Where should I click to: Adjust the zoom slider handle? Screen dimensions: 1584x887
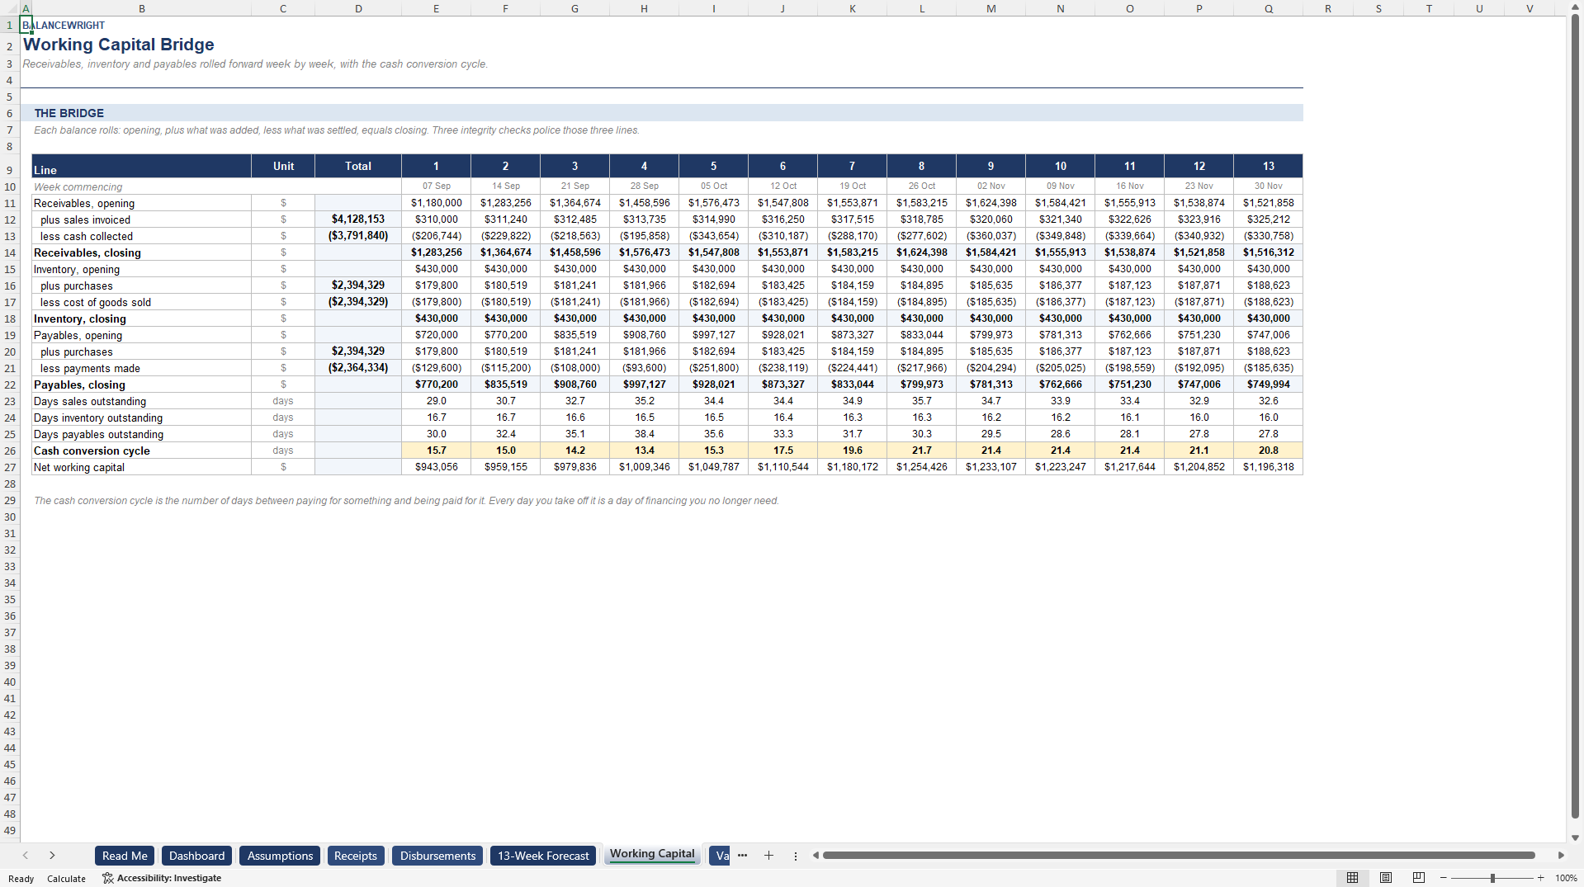[1492, 878]
